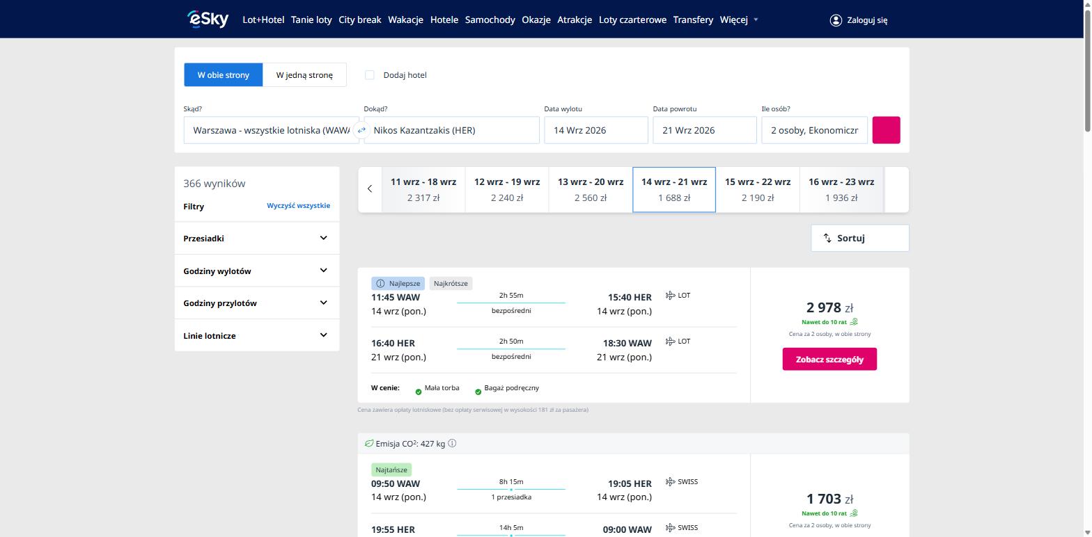Click the eSky logo in the header
This screenshot has height=537, width=1092.
(208, 19)
